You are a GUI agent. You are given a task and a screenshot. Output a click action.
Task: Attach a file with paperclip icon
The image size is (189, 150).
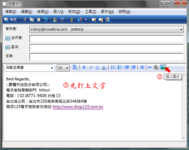(72, 20)
